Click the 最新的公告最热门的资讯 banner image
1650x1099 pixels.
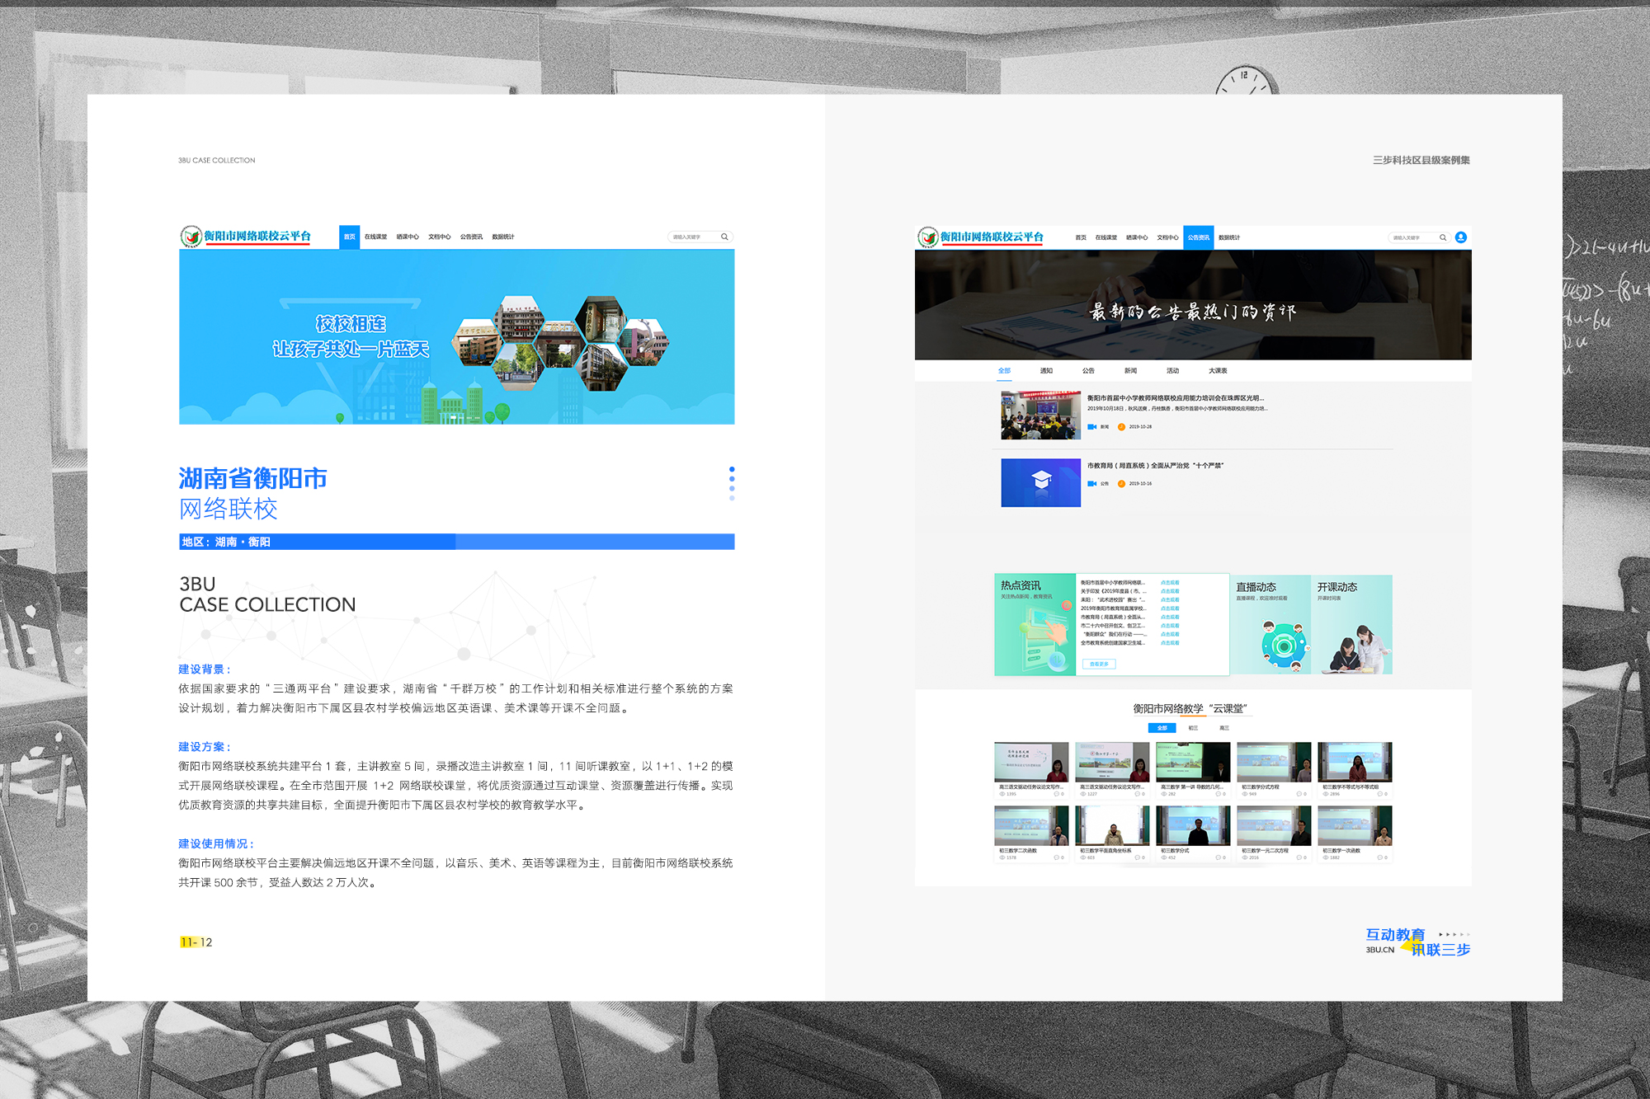(1193, 305)
